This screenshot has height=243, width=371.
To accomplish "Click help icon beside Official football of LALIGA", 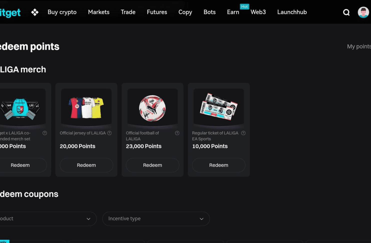I will (177, 133).
